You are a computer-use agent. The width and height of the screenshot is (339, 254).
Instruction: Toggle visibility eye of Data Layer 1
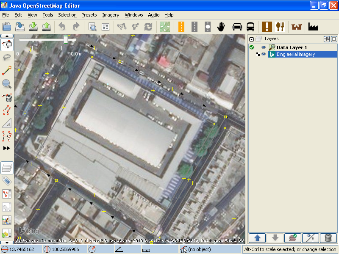pos(264,47)
